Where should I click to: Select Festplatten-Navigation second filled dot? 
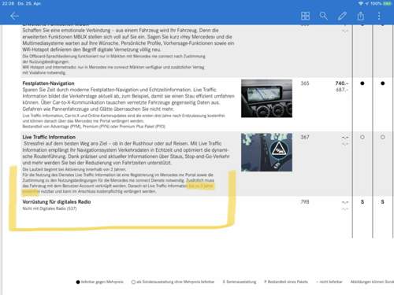[382, 83]
